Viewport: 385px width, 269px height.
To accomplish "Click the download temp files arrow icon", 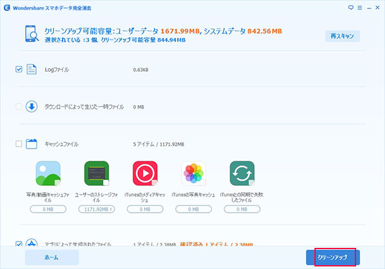I will click(31, 106).
